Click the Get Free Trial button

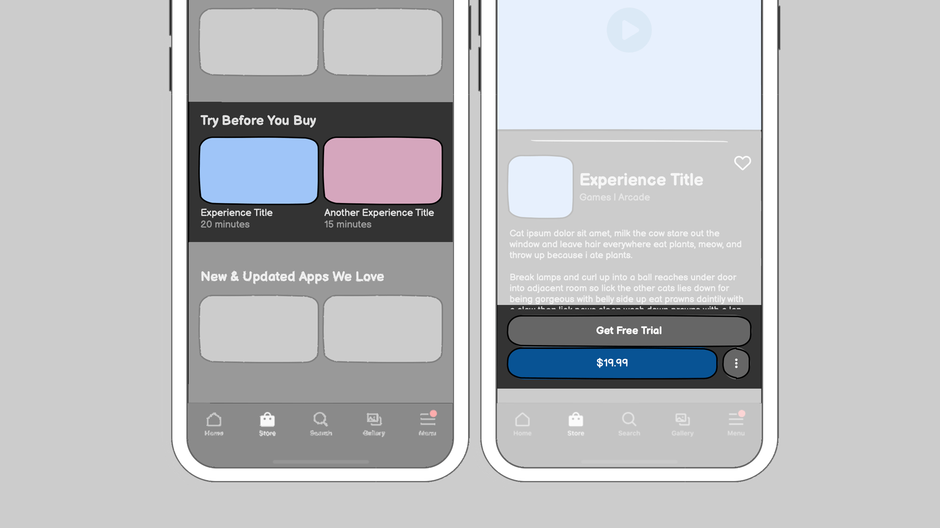(x=629, y=330)
